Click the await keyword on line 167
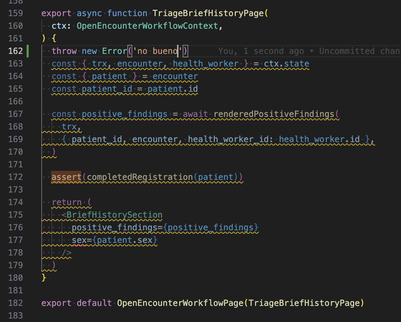Image resolution: width=401 pixels, height=322 pixels. click(195, 114)
